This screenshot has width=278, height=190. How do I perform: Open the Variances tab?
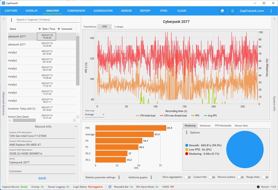coord(205,125)
